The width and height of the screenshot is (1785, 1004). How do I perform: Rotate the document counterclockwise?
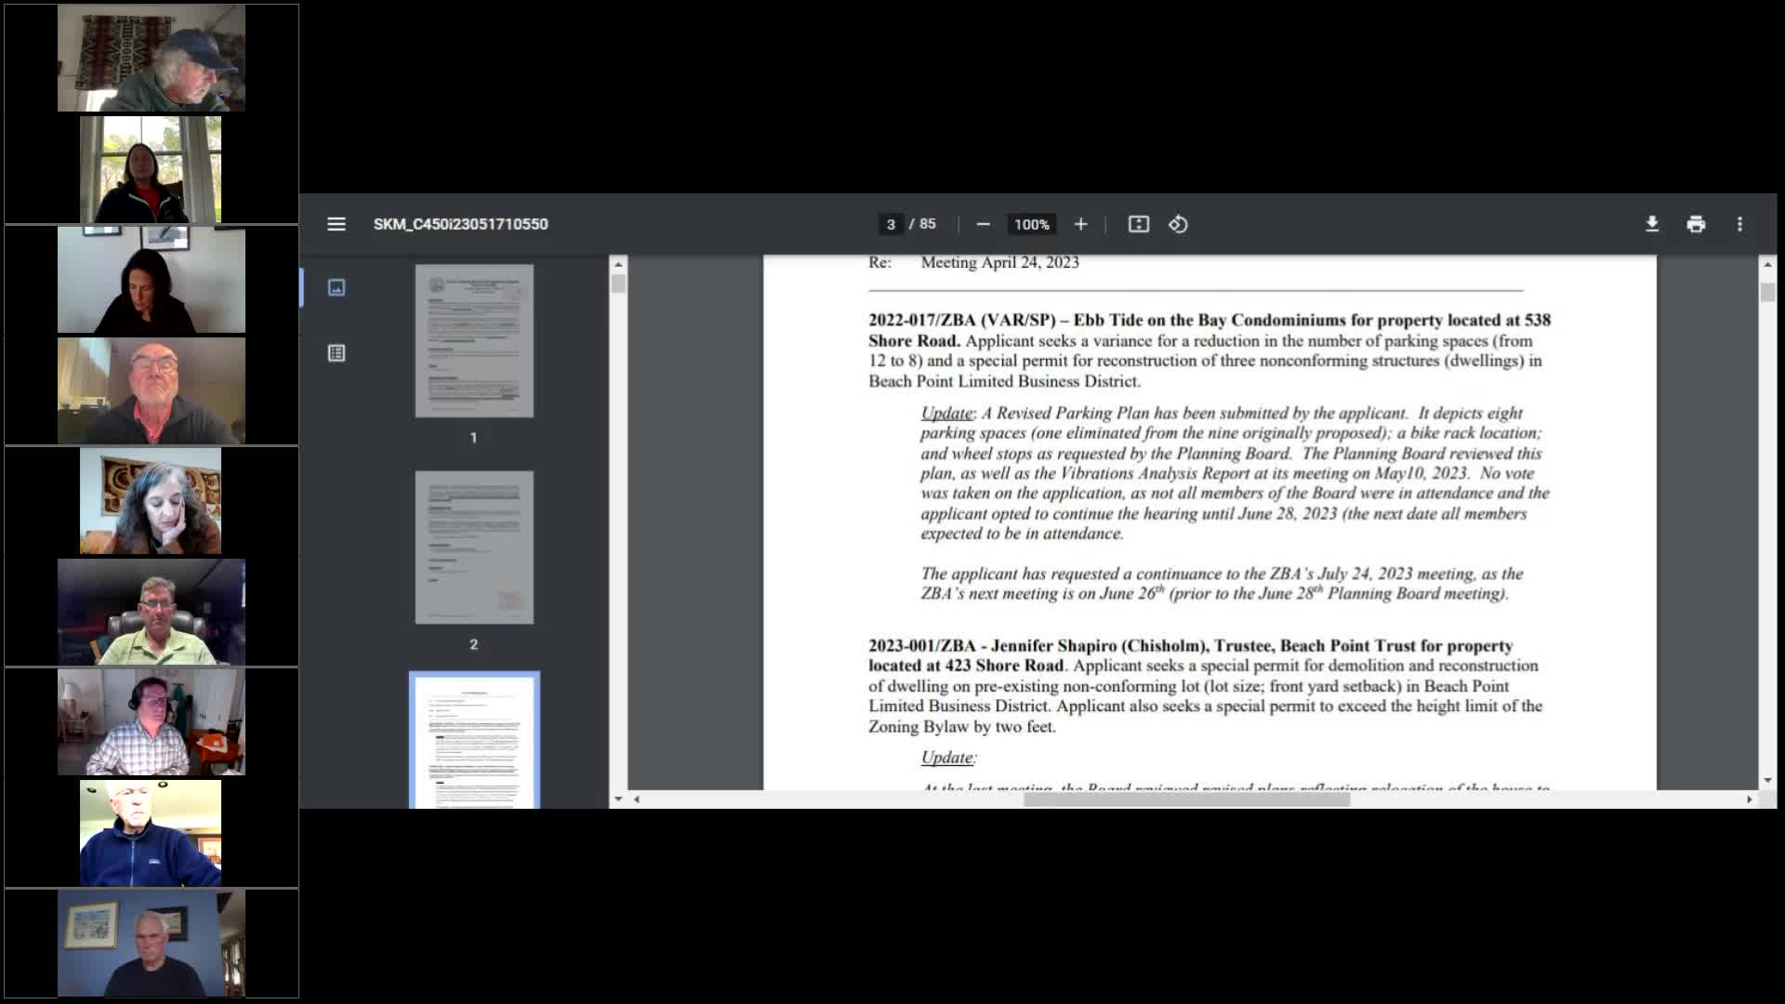tap(1178, 224)
